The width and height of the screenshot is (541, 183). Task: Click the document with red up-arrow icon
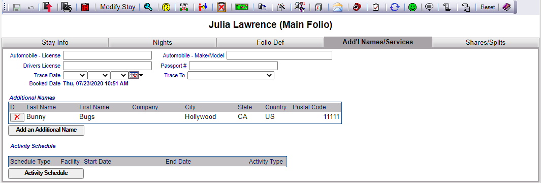pos(47,7)
